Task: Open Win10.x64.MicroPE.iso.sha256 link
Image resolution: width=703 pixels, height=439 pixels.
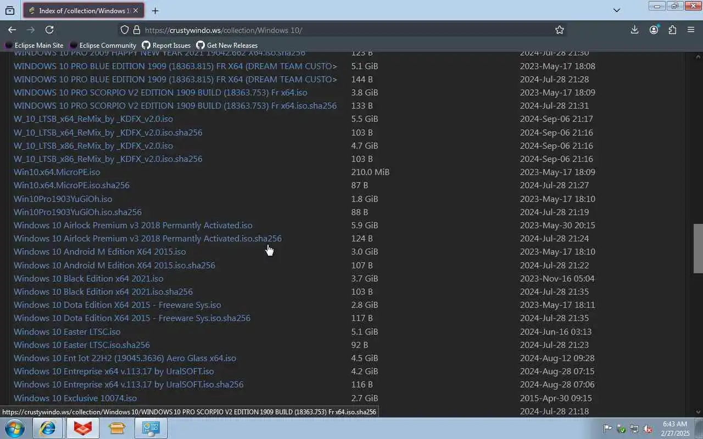Action: 72,185
